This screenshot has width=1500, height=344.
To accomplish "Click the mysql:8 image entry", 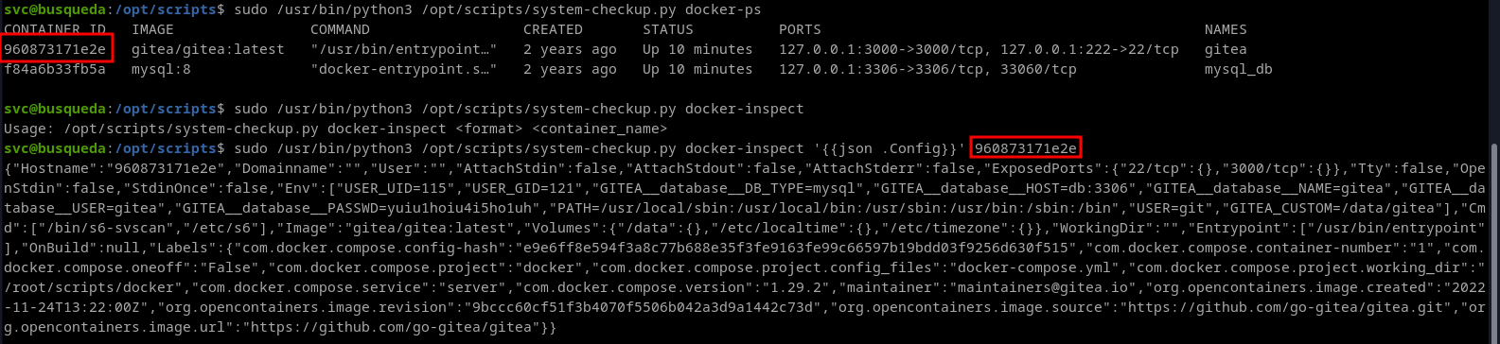I will [x=161, y=69].
